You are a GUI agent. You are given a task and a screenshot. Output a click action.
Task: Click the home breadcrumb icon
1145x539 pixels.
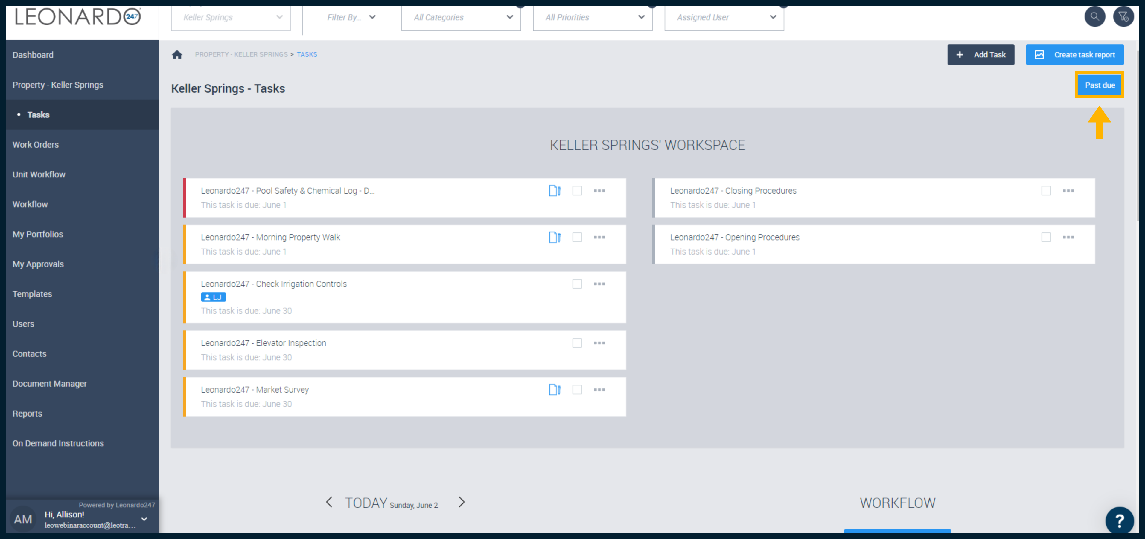pyautogui.click(x=177, y=55)
